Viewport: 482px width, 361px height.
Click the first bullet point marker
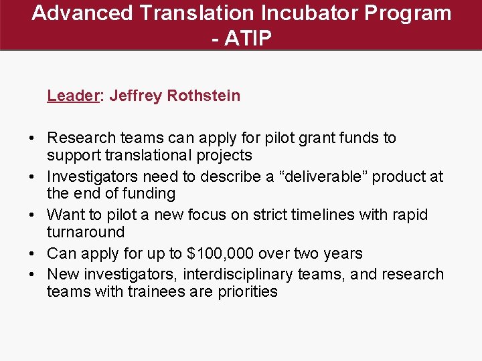click(31, 138)
